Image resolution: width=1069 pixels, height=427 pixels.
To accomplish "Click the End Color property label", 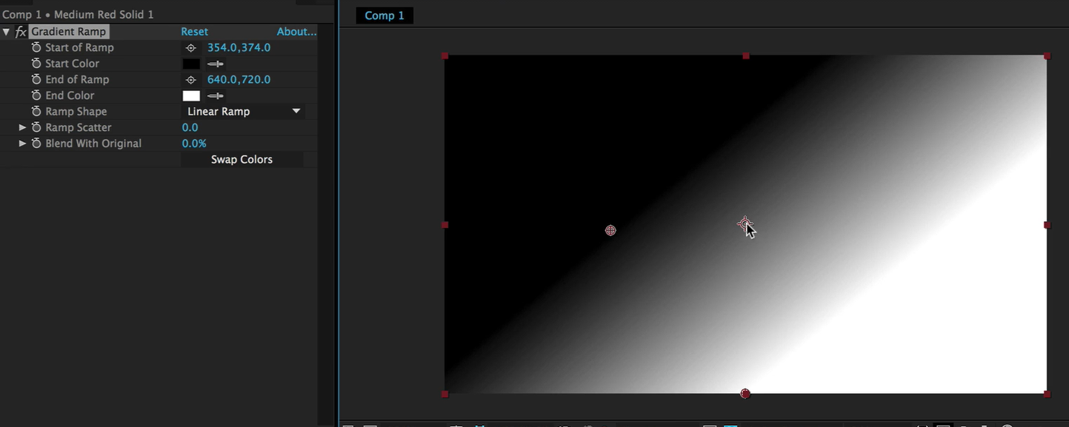I will (70, 95).
